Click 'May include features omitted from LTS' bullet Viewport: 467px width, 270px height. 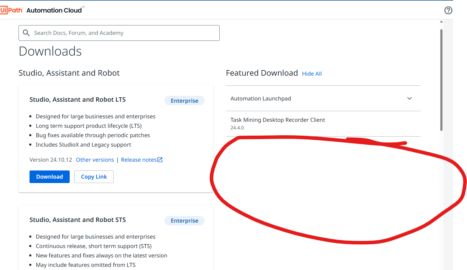[x=86, y=265]
